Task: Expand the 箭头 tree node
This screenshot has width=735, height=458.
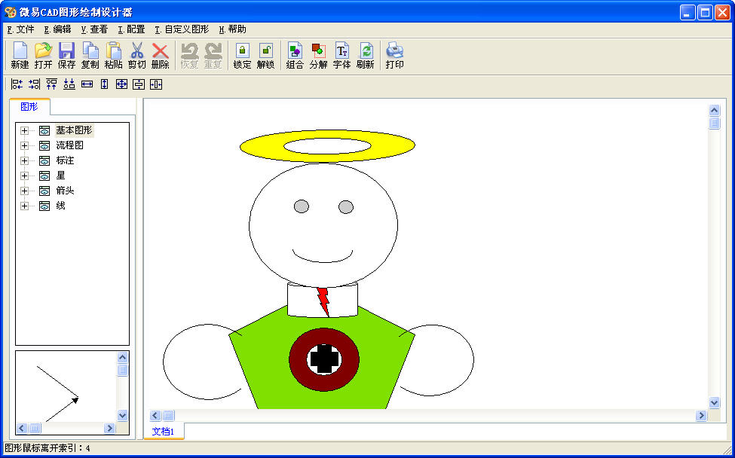Action: (x=25, y=191)
